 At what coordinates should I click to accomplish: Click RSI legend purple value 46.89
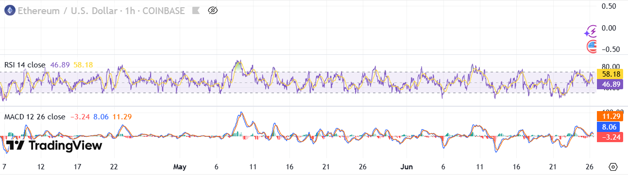[x=60, y=65]
